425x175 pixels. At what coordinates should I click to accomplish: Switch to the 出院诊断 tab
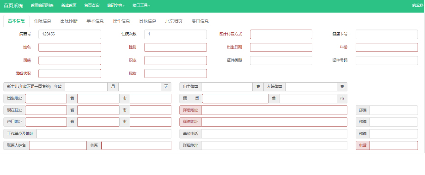click(69, 21)
